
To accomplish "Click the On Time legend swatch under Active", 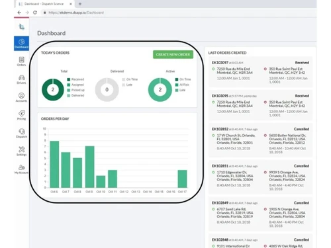I will (177, 79).
